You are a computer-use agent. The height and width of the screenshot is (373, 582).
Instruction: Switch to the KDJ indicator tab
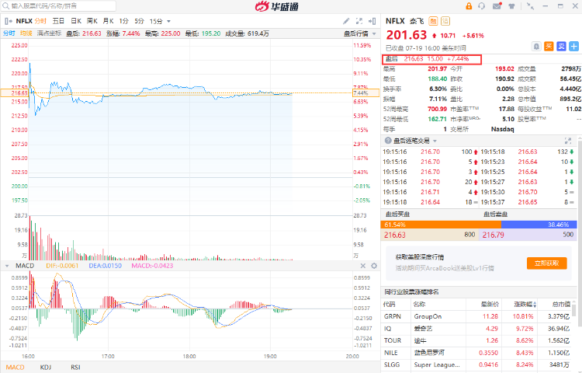coord(46,367)
